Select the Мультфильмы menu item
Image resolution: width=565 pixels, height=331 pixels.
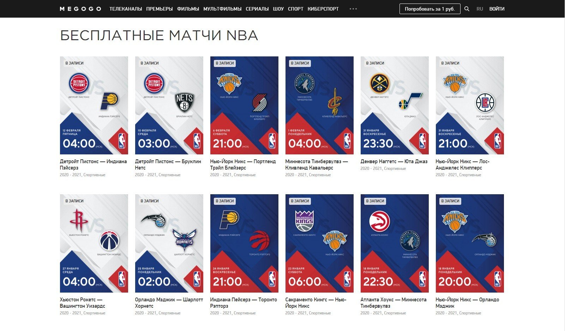click(222, 9)
